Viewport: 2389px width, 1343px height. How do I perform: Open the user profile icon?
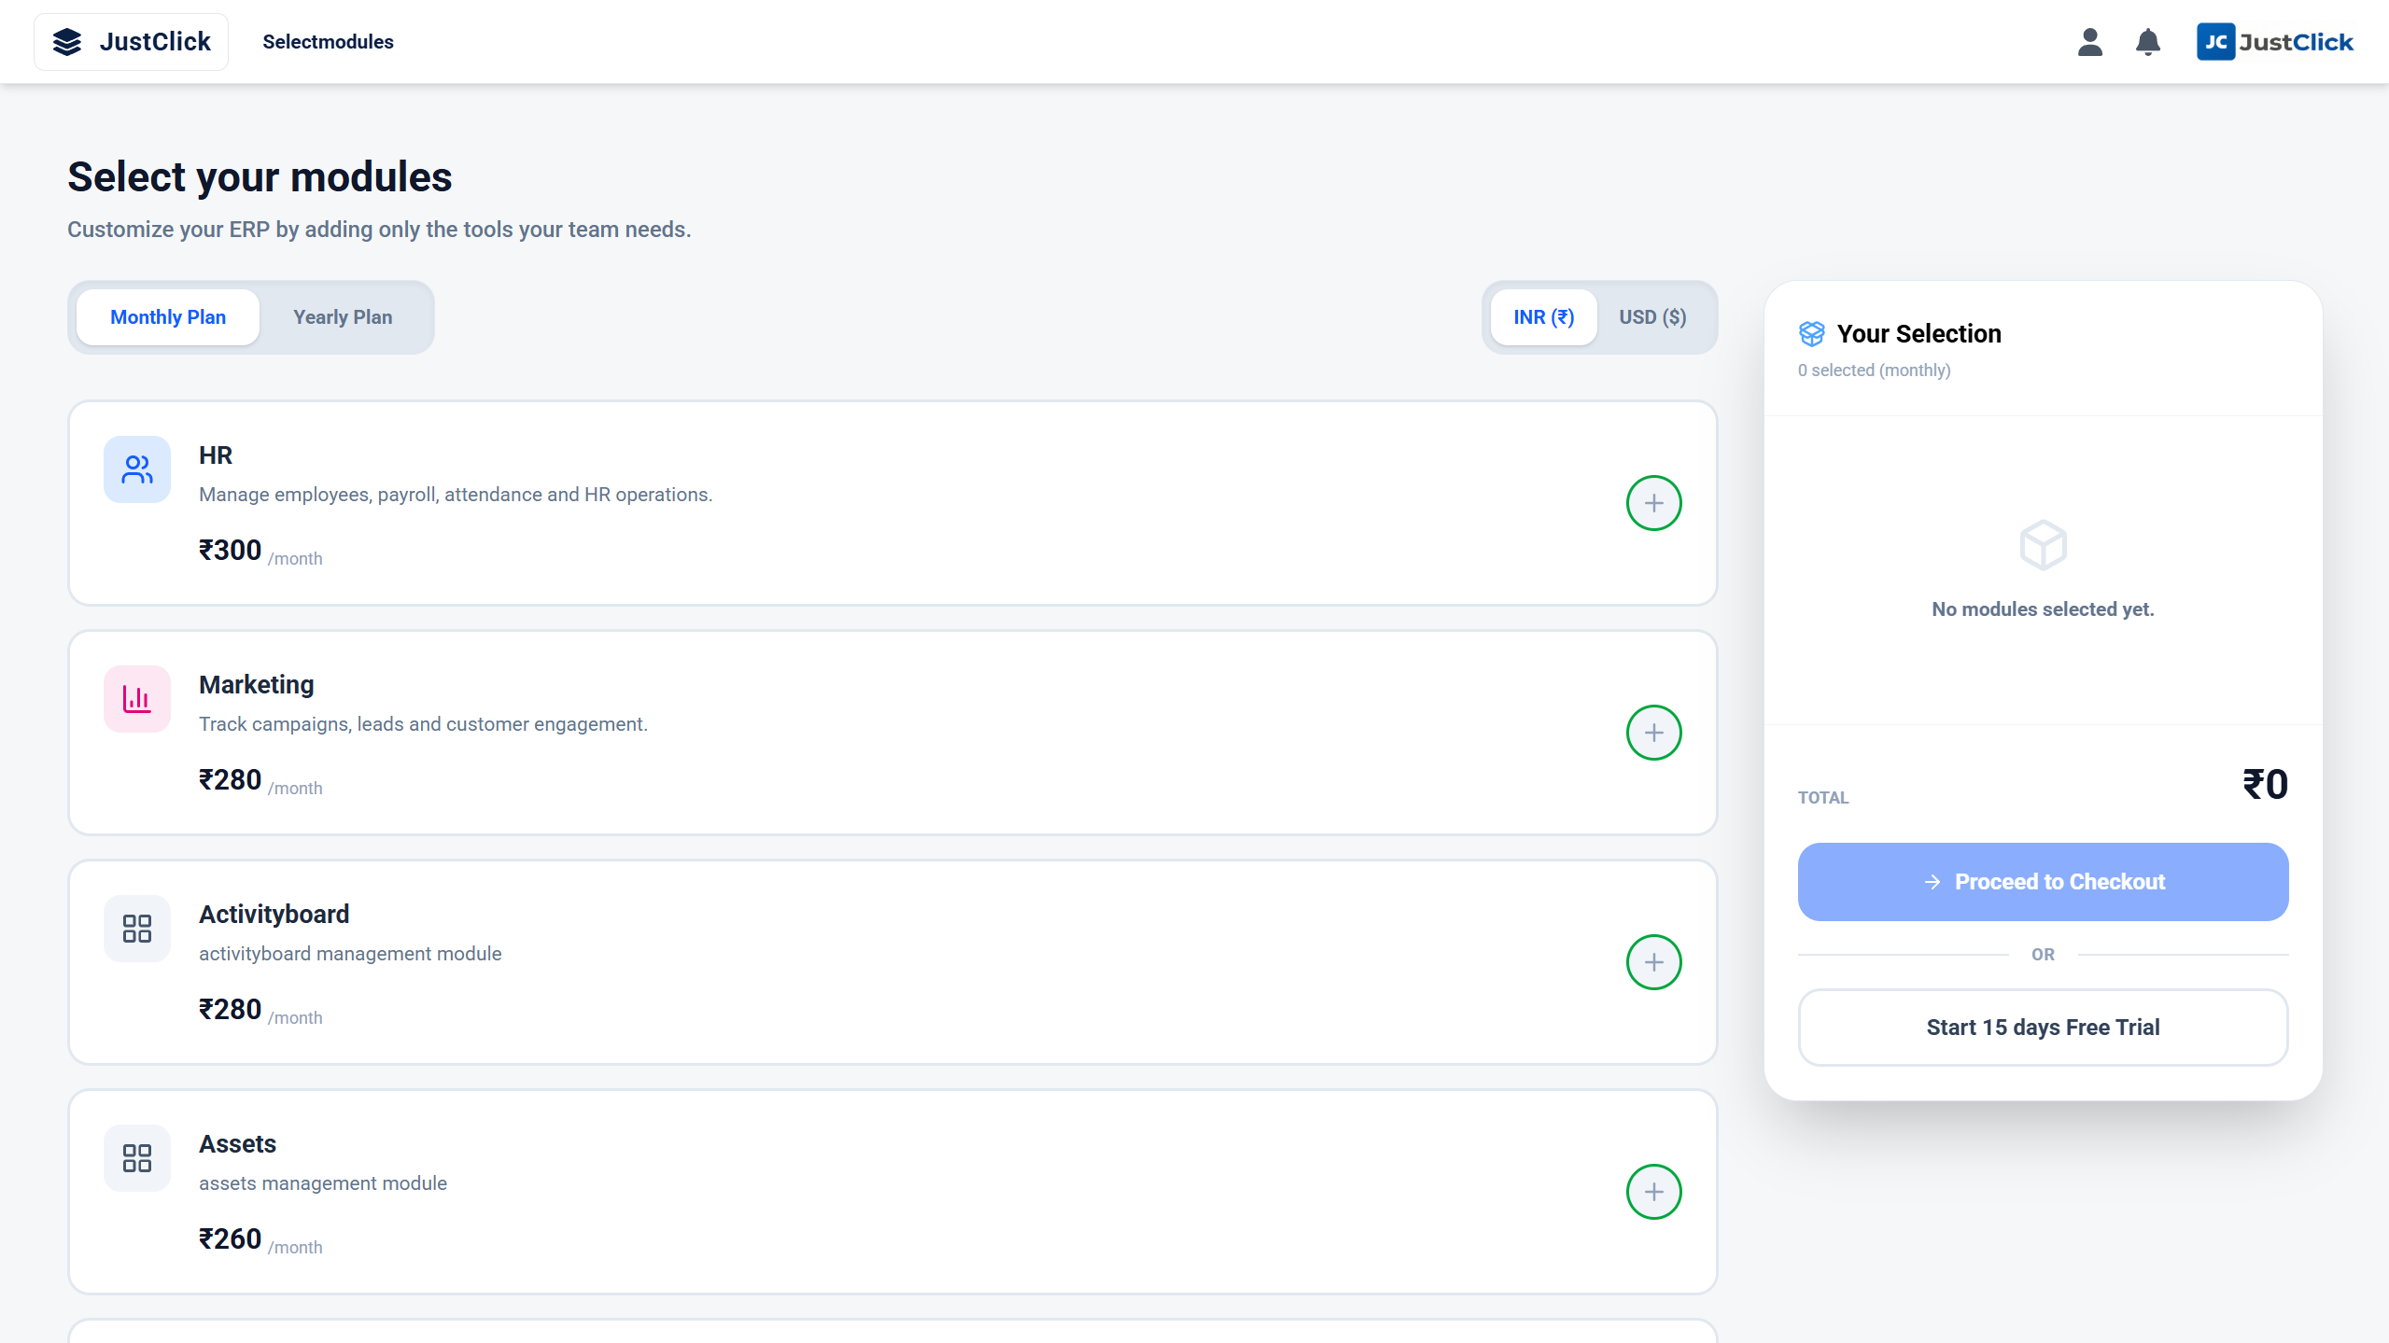click(2089, 42)
